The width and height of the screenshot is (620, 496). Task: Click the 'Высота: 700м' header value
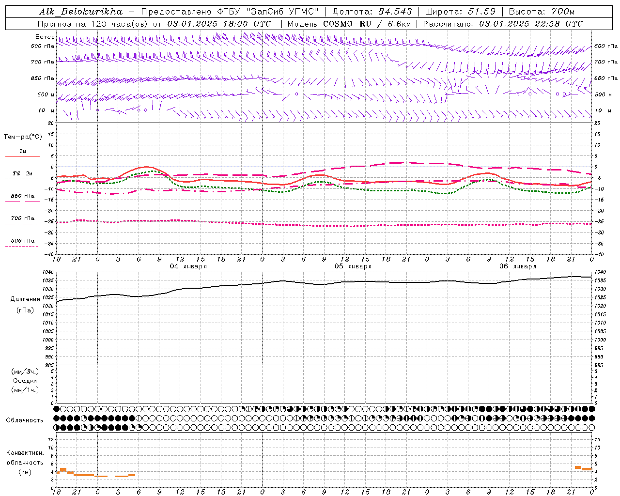[x=542, y=12]
